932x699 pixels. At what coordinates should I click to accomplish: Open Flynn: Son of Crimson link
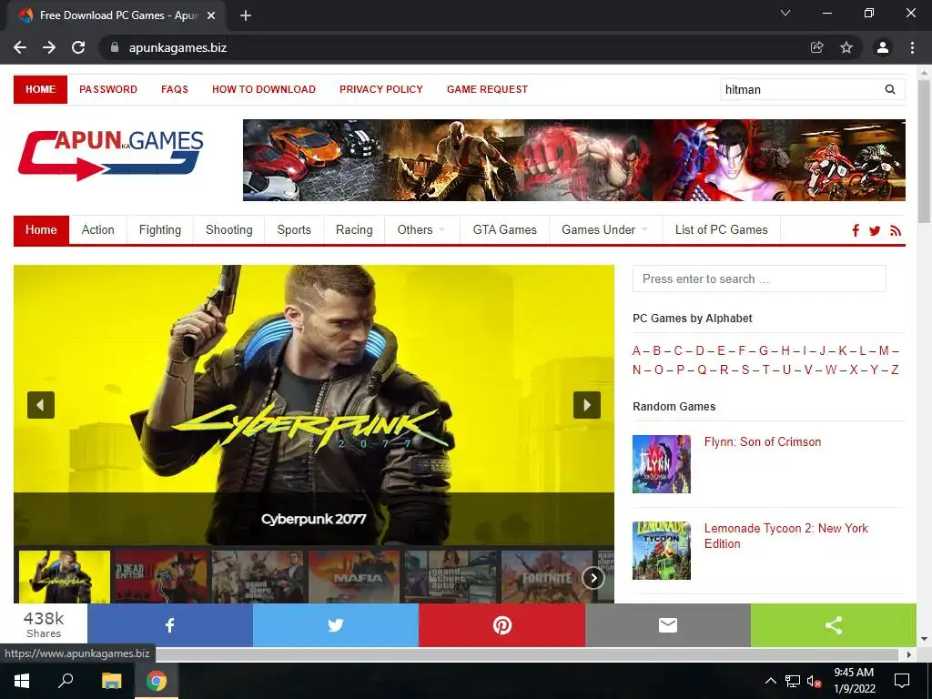click(x=763, y=441)
